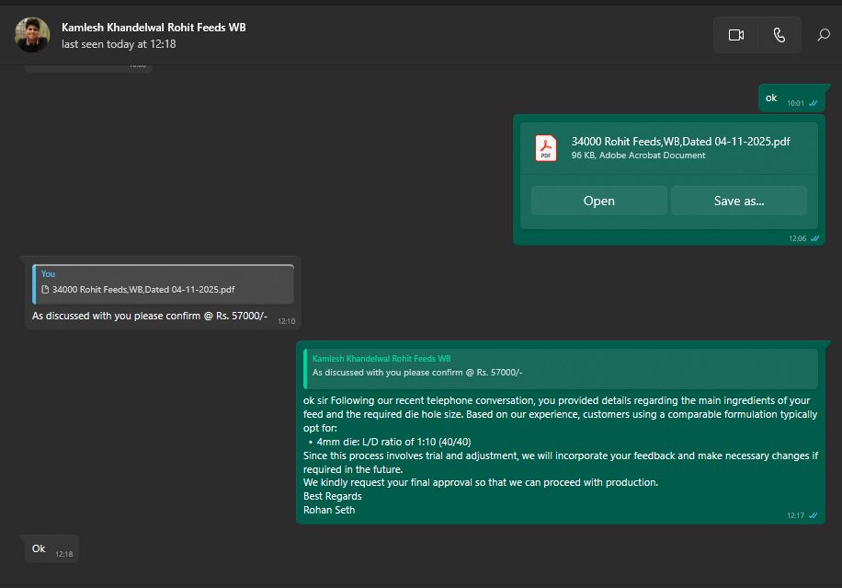The height and width of the screenshot is (588, 842).
Task: Jump to original via quoted PDF reply from You
Action: [163, 283]
